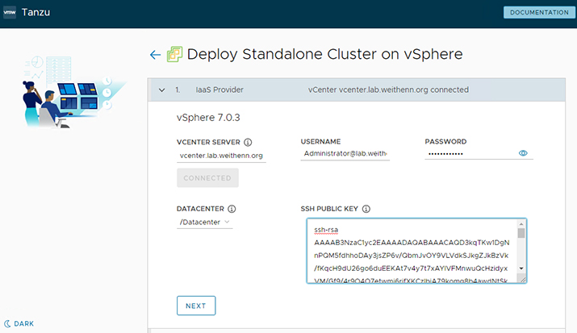Open DATACENTER info tooltip icon

[x=232, y=209]
